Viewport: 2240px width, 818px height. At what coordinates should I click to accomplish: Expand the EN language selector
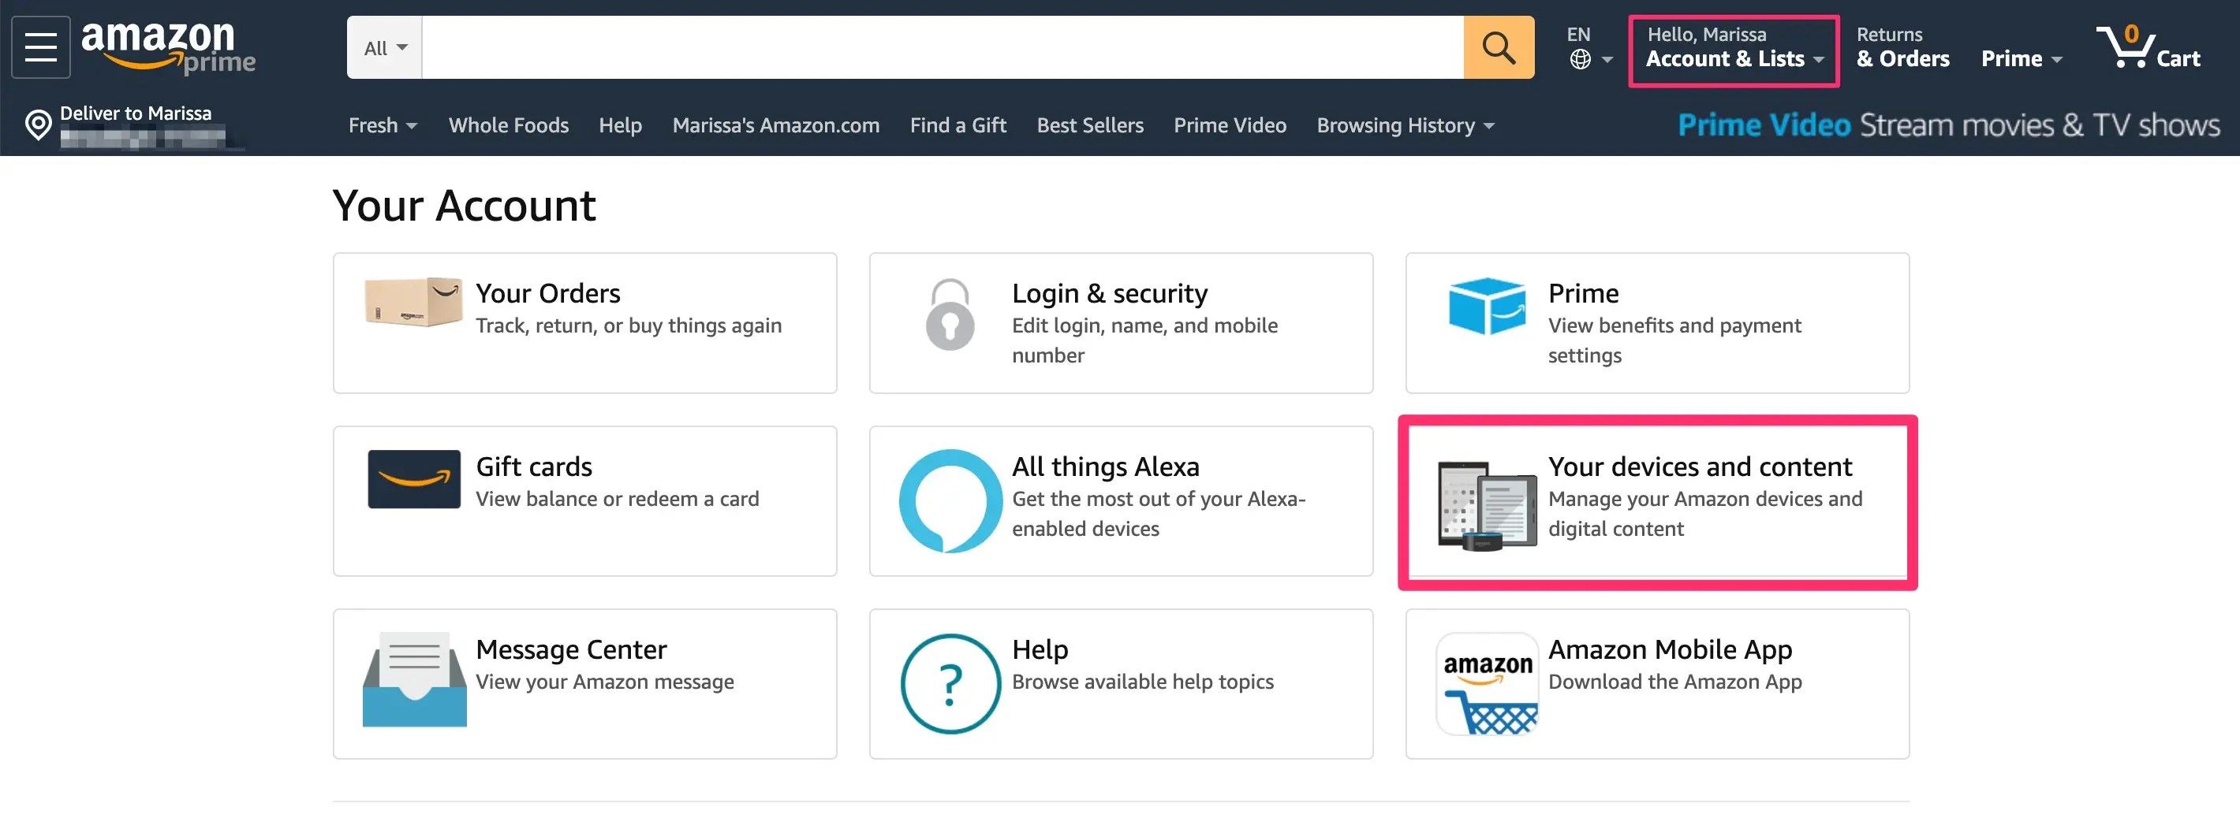(1589, 47)
